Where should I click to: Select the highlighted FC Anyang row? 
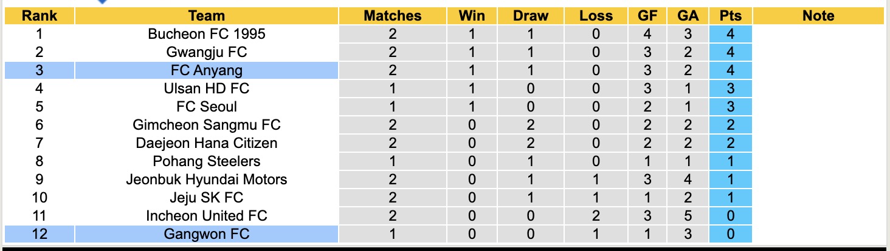[207, 70]
